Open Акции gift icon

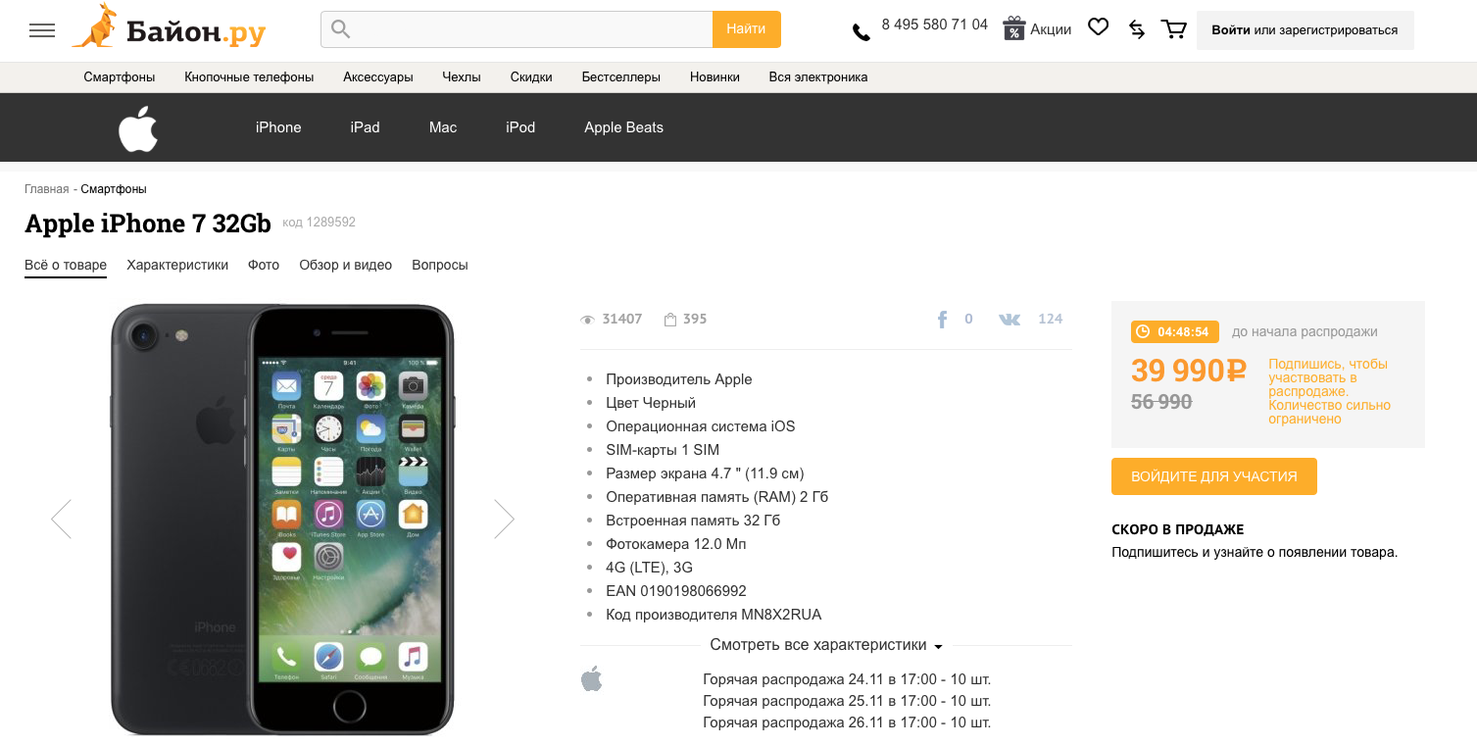(1013, 28)
